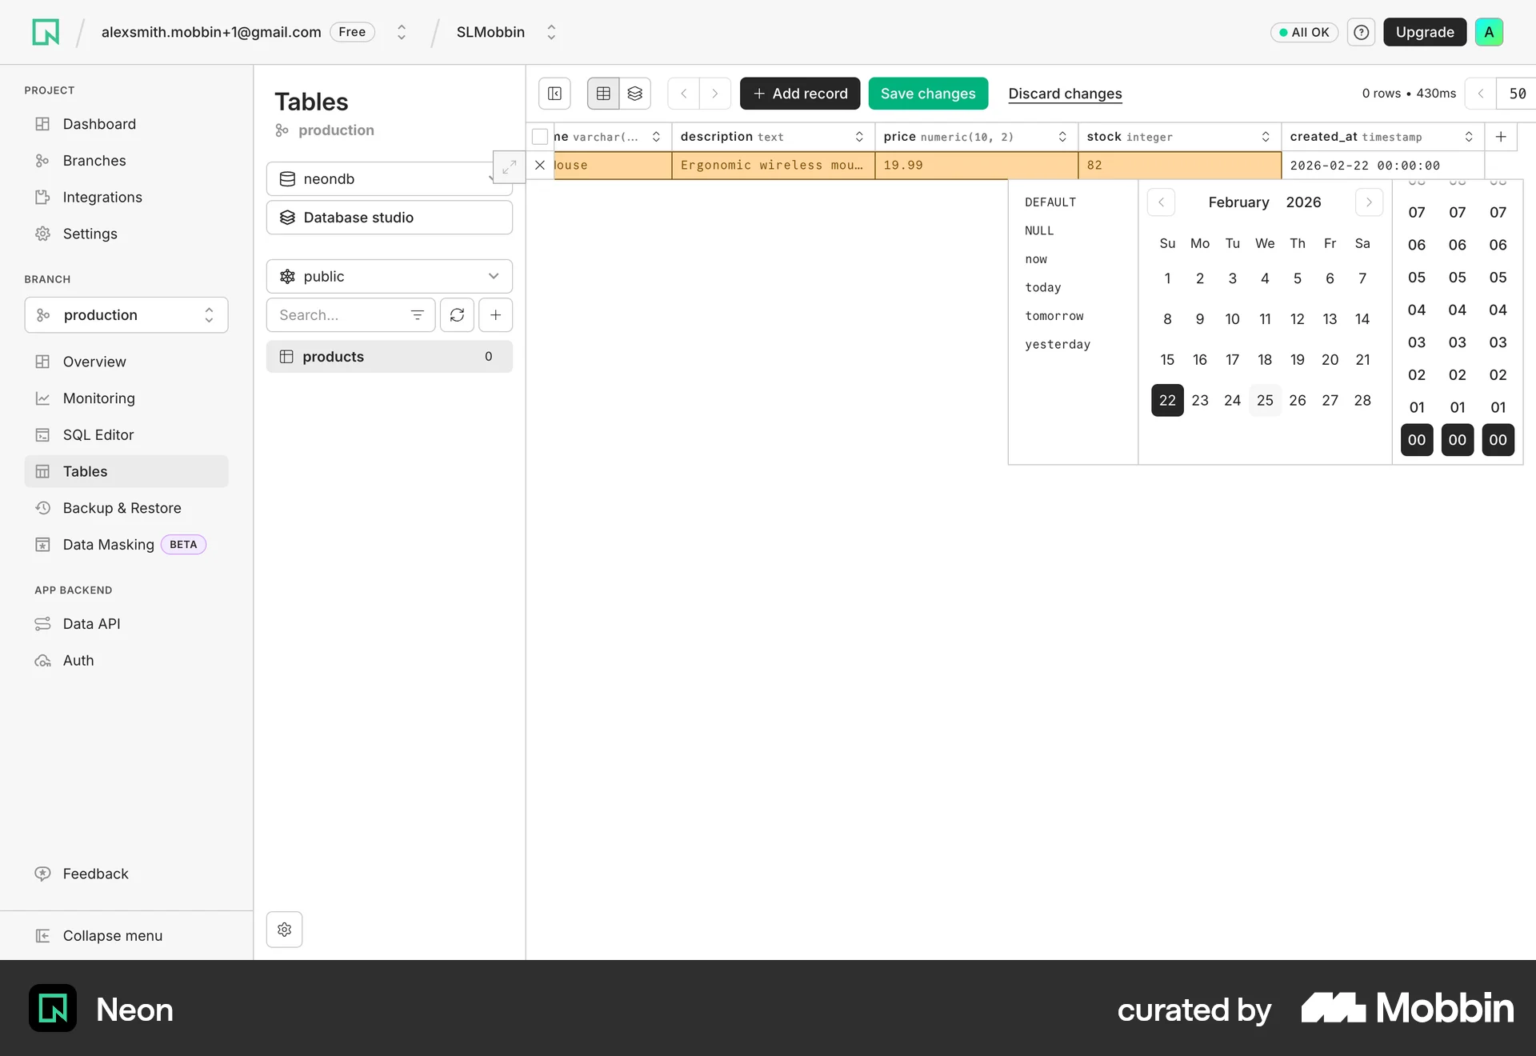Image resolution: width=1536 pixels, height=1056 pixels.
Task: Open Auth page
Action: [126, 661]
